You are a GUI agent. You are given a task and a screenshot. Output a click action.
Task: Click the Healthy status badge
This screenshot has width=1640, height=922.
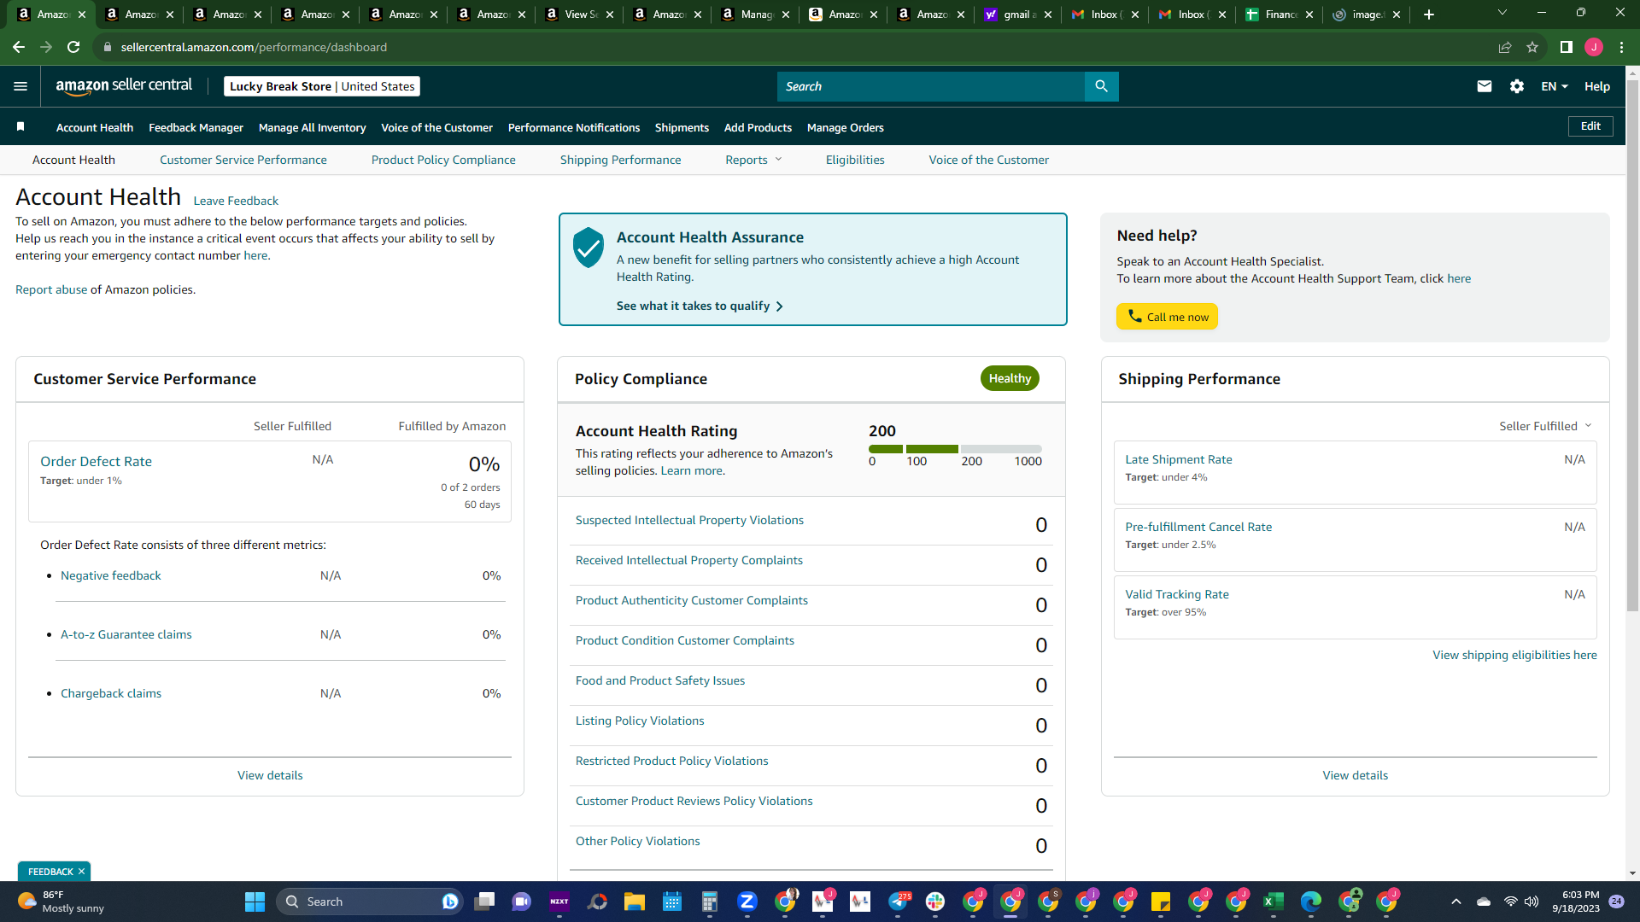(x=1010, y=378)
